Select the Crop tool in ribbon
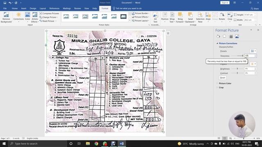 tap(230, 17)
